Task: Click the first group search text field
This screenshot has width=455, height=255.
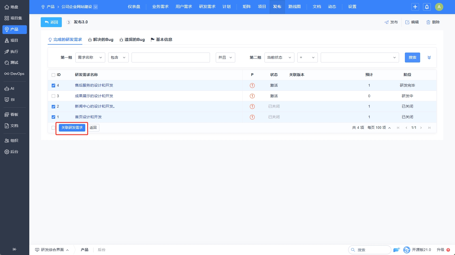Action: pos(170,58)
